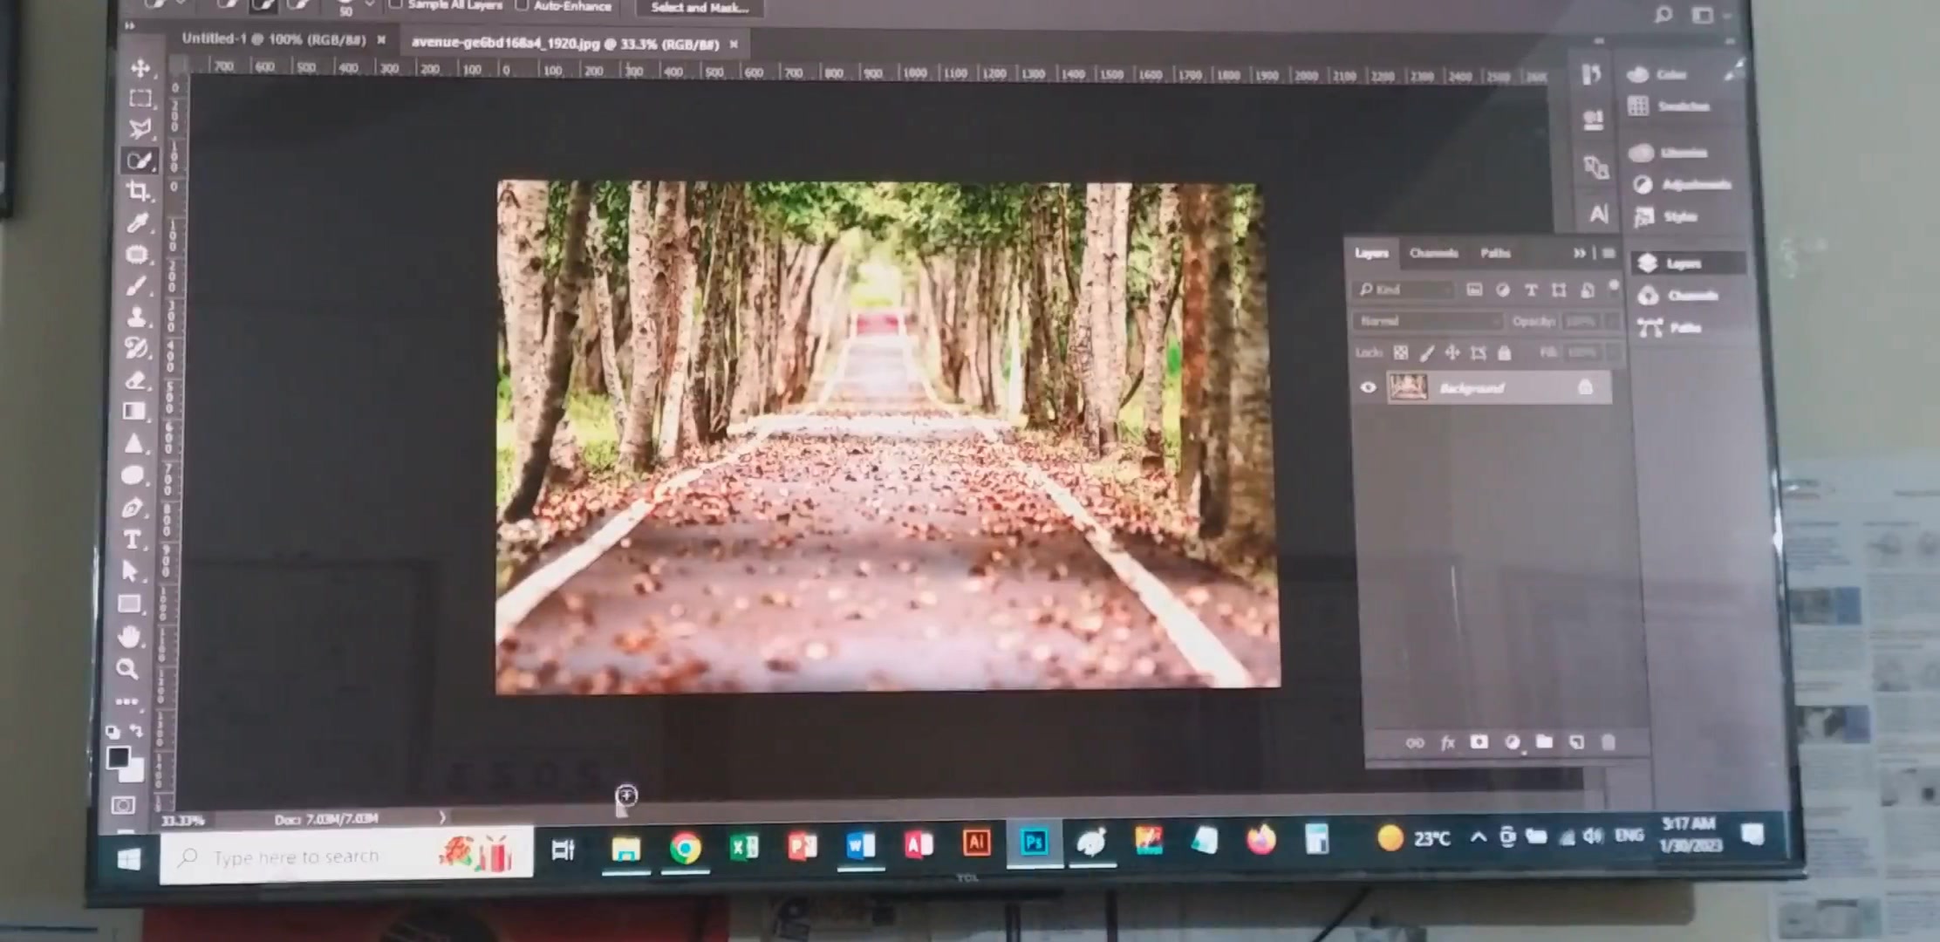Image resolution: width=1940 pixels, height=942 pixels.
Task: Open the layer Kind filter dropdown
Action: click(1404, 290)
